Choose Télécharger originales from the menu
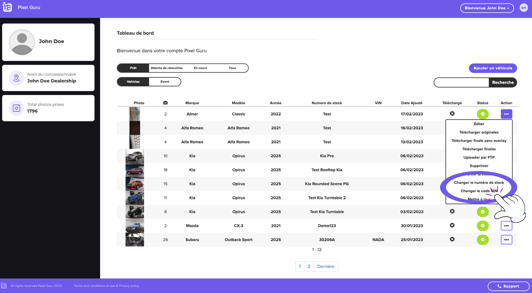 (x=479, y=132)
